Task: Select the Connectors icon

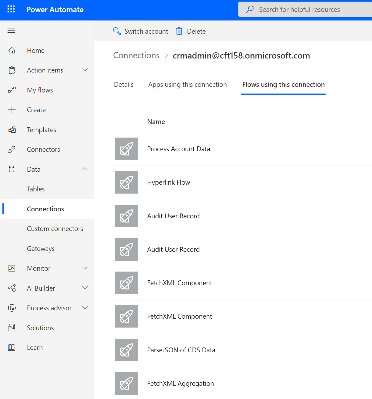Action: (12, 149)
